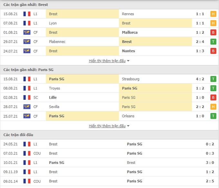Click the world flag icon for the Paris SG vs Orleans friendly
Viewport: 219px width, 188px height.
[27, 116]
